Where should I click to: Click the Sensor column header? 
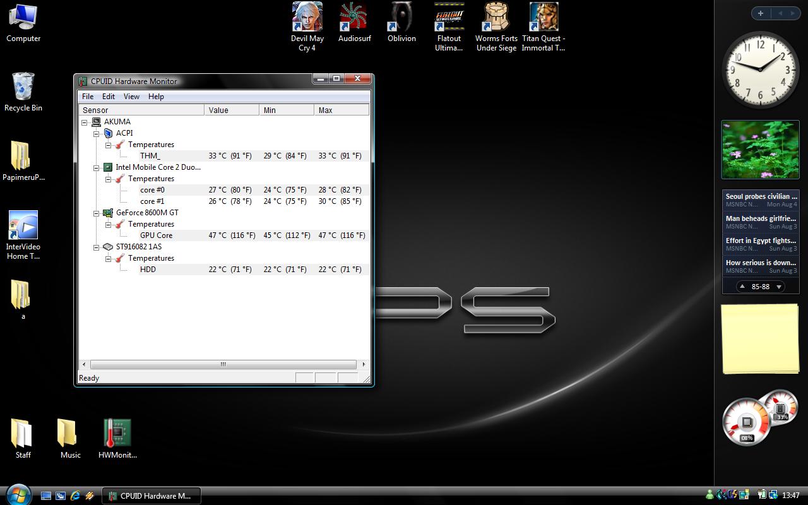pyautogui.click(x=141, y=110)
